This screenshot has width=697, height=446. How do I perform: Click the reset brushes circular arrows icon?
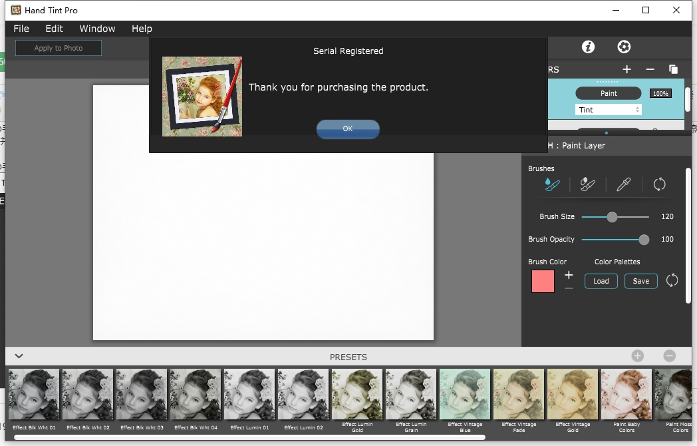[x=659, y=184]
